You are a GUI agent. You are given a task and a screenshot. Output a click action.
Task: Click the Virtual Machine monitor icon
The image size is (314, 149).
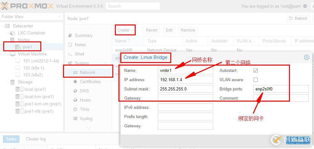(12, 54)
